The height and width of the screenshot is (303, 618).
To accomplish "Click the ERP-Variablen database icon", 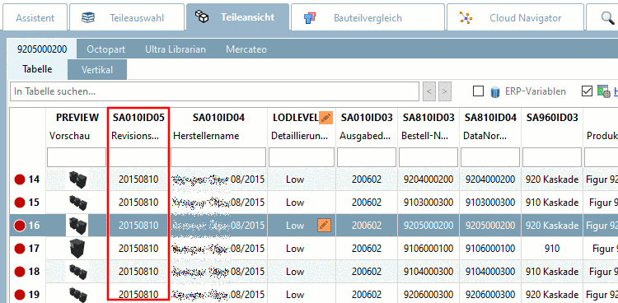I will pyautogui.click(x=495, y=92).
